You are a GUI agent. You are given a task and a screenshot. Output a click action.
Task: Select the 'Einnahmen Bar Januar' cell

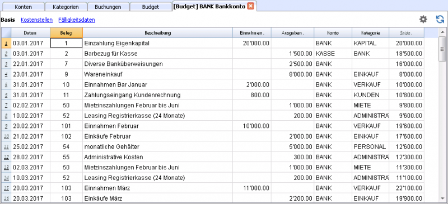(158, 85)
